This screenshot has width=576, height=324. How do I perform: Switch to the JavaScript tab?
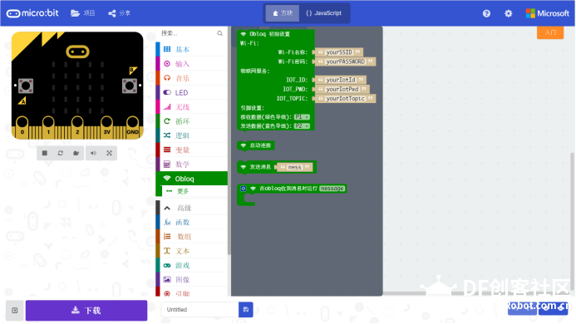click(324, 13)
